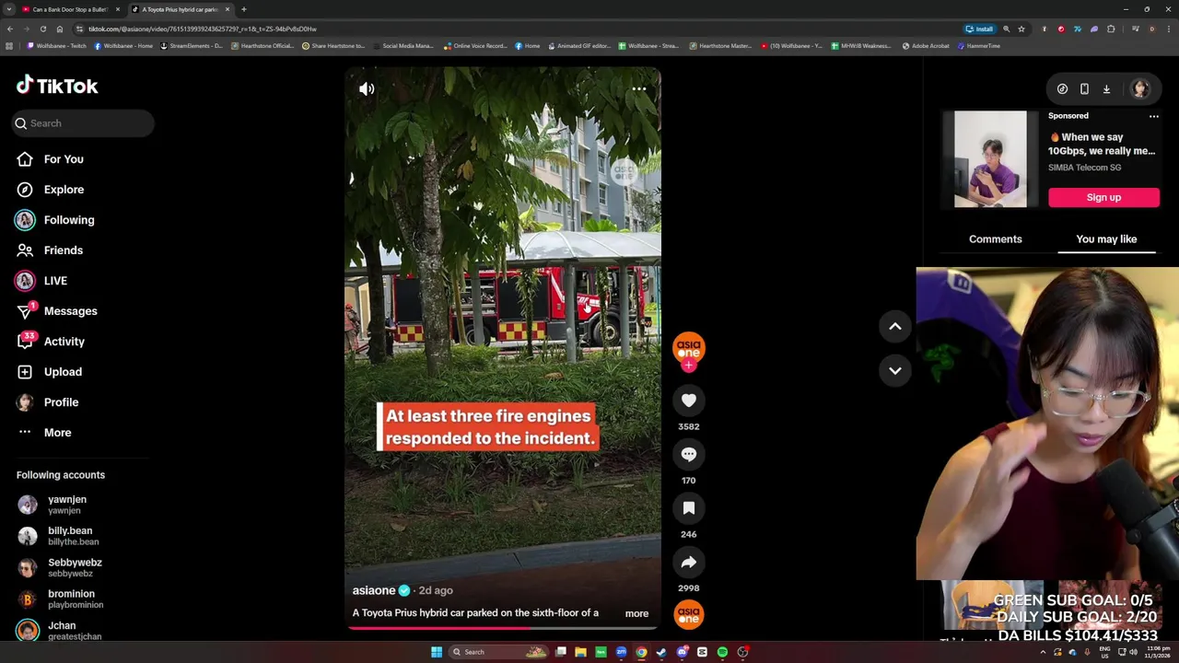The height and width of the screenshot is (663, 1179).
Task: Install the TikTok web app
Action: (979, 29)
